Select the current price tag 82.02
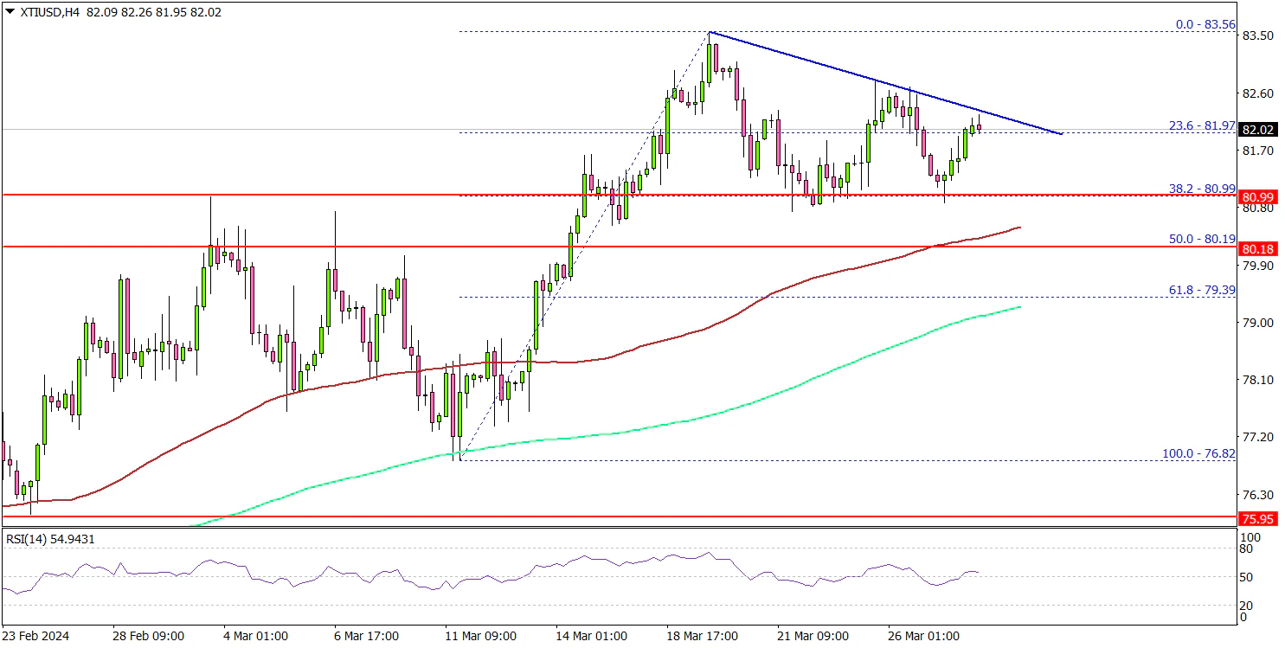The height and width of the screenshot is (648, 1285). coord(1255,130)
